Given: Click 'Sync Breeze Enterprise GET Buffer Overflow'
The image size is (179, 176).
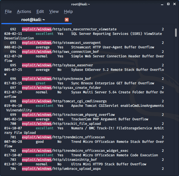Looking at the screenshot, I should [113, 83].
